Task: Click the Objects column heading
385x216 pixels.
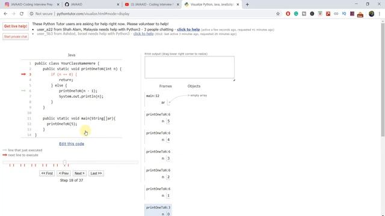Action: 194,86
